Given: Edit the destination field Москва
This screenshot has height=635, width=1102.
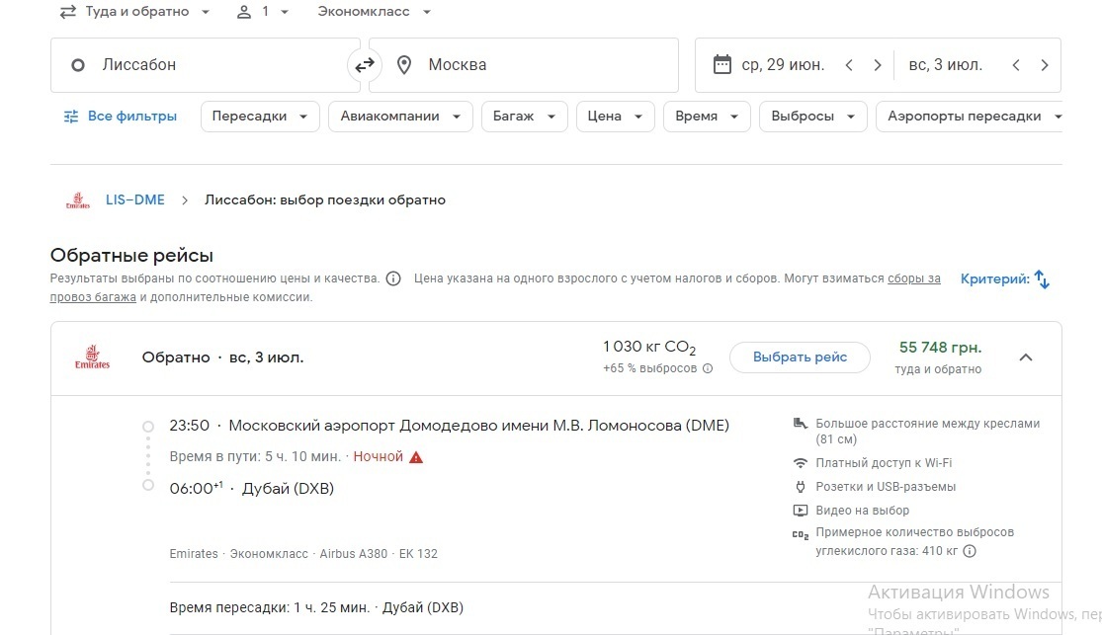Looking at the screenshot, I should (x=524, y=65).
